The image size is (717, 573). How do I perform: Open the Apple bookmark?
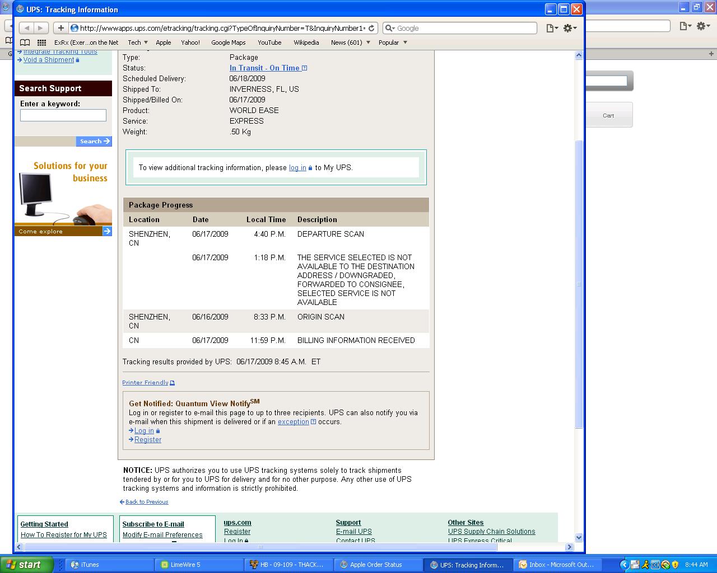tap(164, 43)
